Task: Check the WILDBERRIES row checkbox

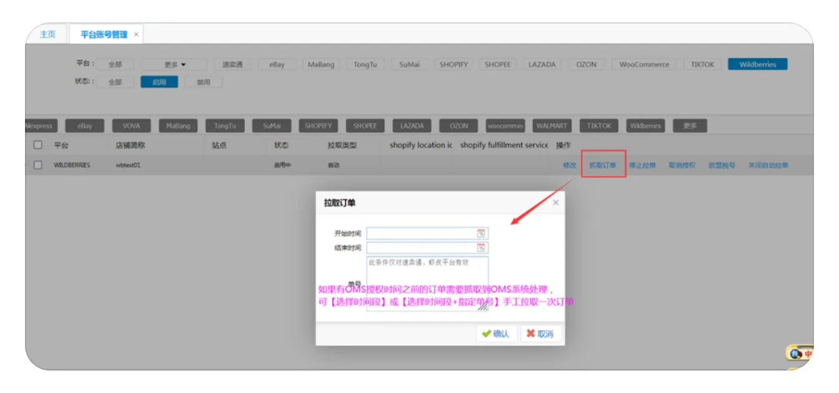Action: pos(38,165)
